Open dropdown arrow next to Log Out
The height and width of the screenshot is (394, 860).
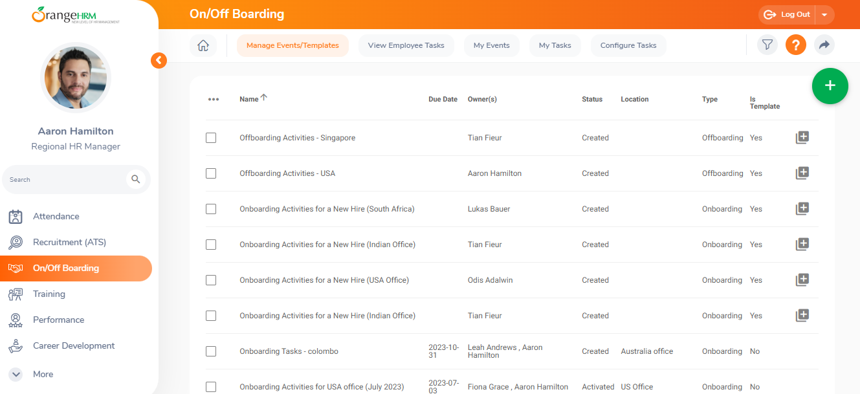(824, 15)
